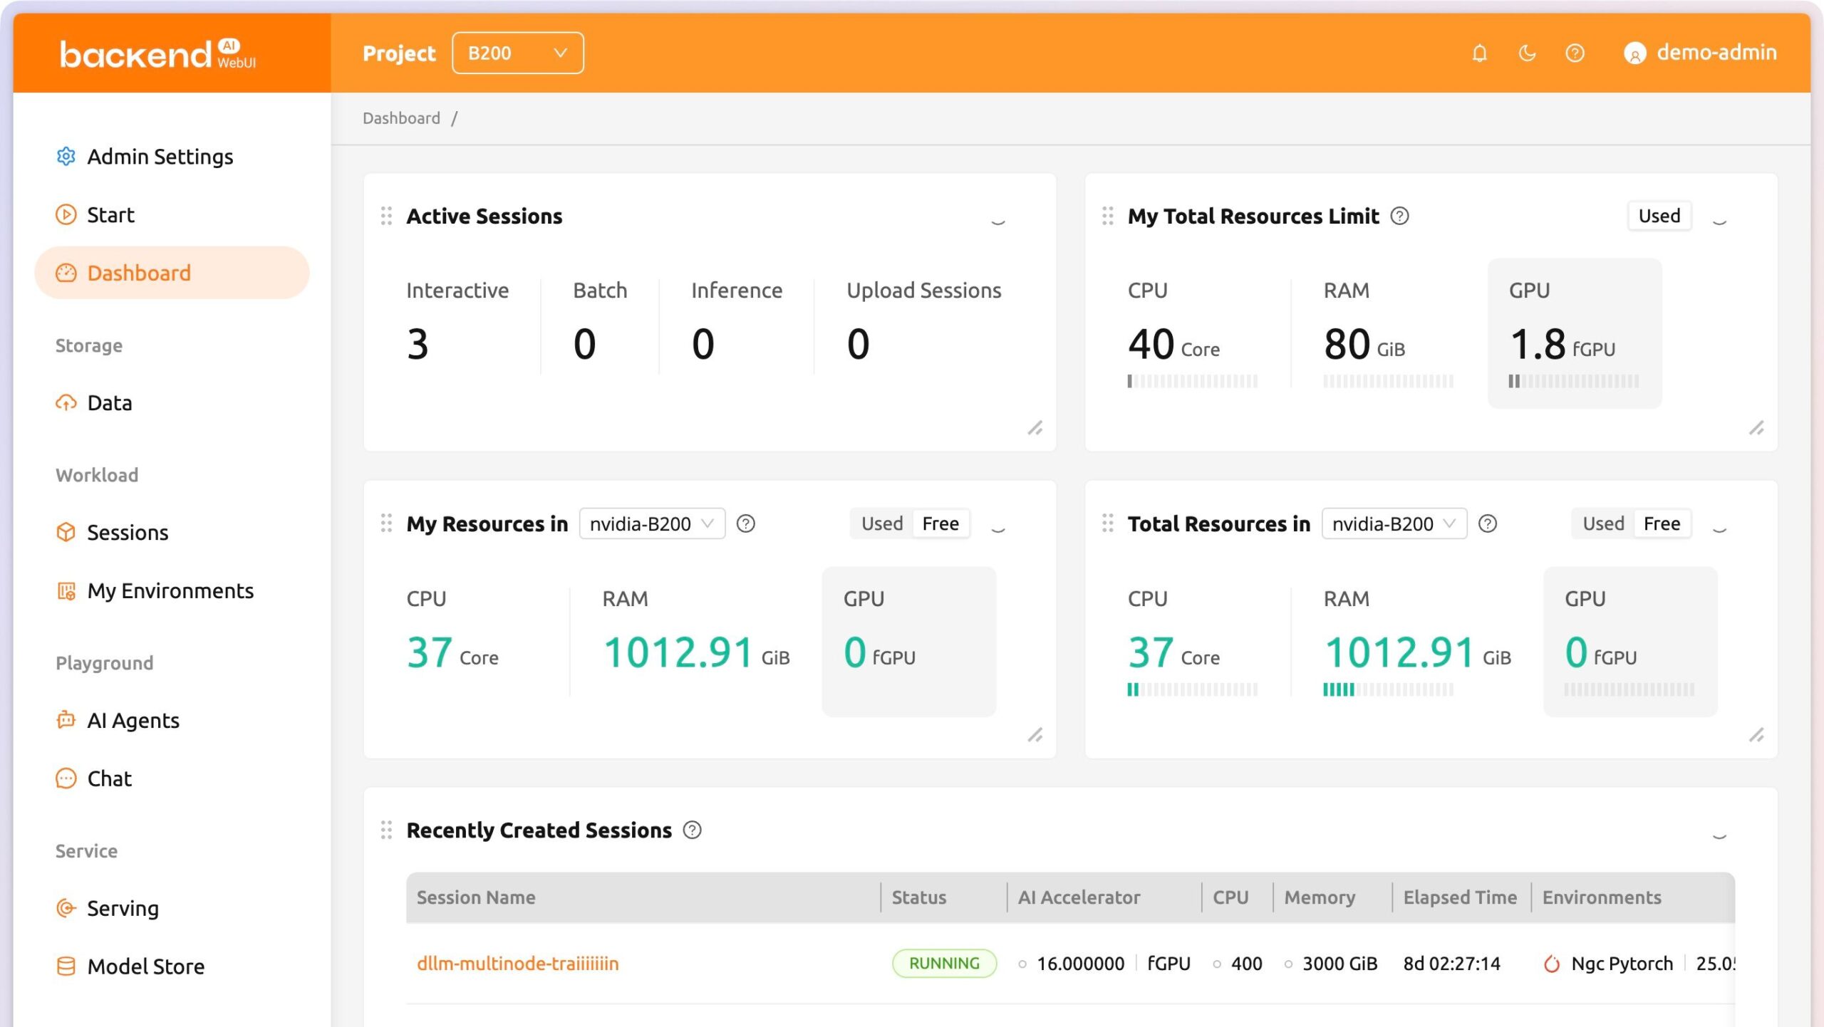
Task: Click help icon next to Recently Created Sessions
Action: pyautogui.click(x=692, y=830)
